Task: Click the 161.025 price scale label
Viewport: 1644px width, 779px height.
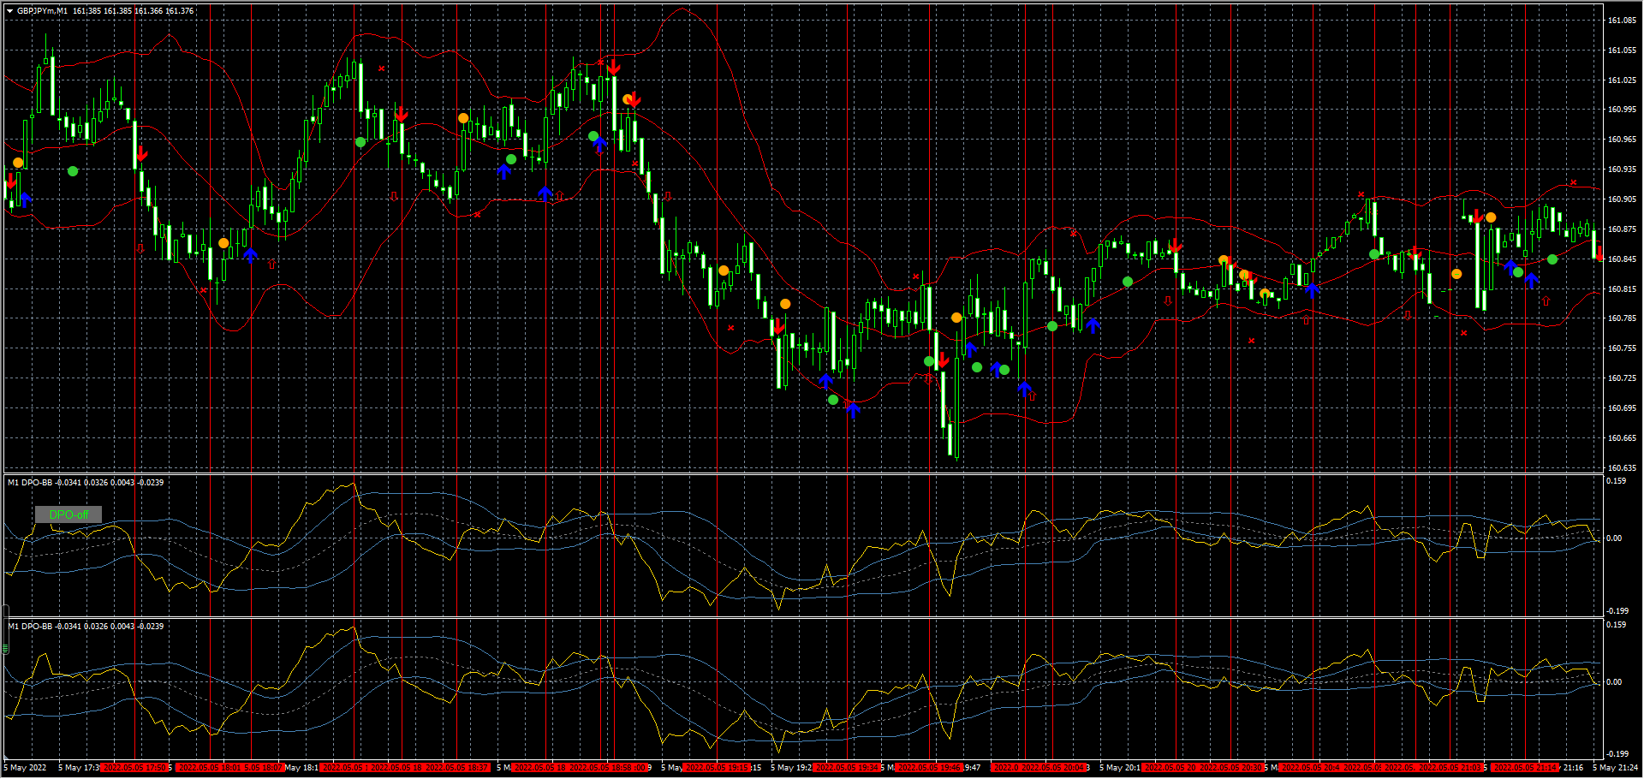Action: (x=1622, y=80)
